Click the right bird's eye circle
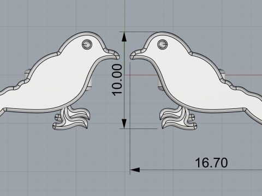 (163, 44)
